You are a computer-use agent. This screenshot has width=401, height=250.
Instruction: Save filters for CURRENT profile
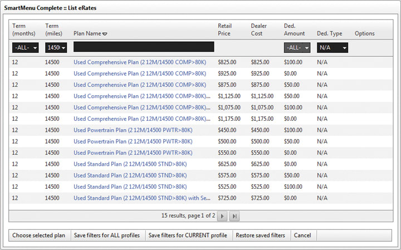pyautogui.click(x=188, y=236)
